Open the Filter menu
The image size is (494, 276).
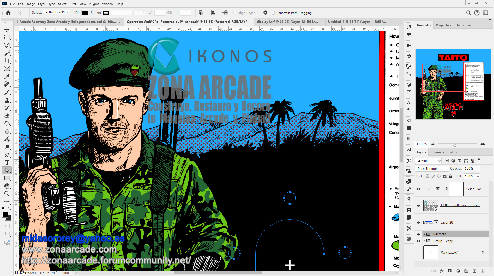(x=73, y=4)
